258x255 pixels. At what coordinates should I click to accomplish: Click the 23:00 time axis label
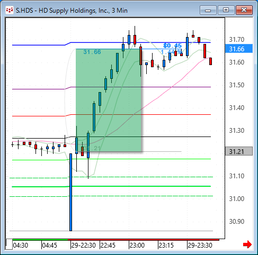point(137,245)
